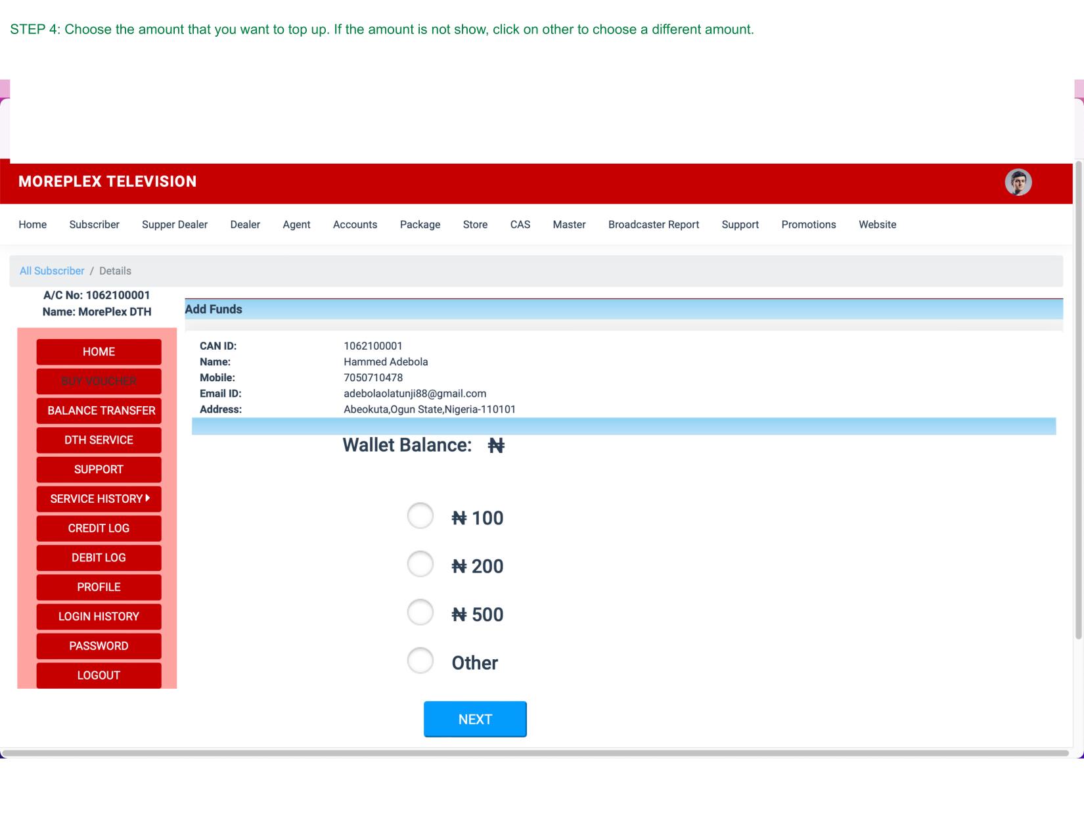Select the ₦ 200 amount option
Image resolution: width=1084 pixels, height=838 pixels.
click(x=420, y=564)
